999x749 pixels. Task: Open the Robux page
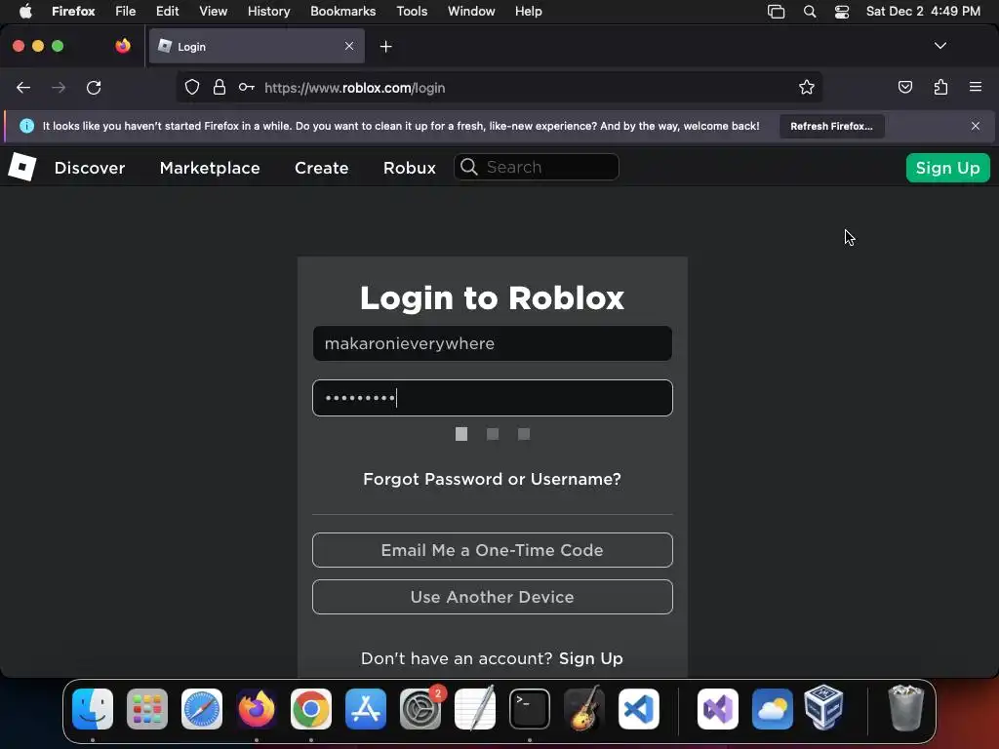point(410,168)
